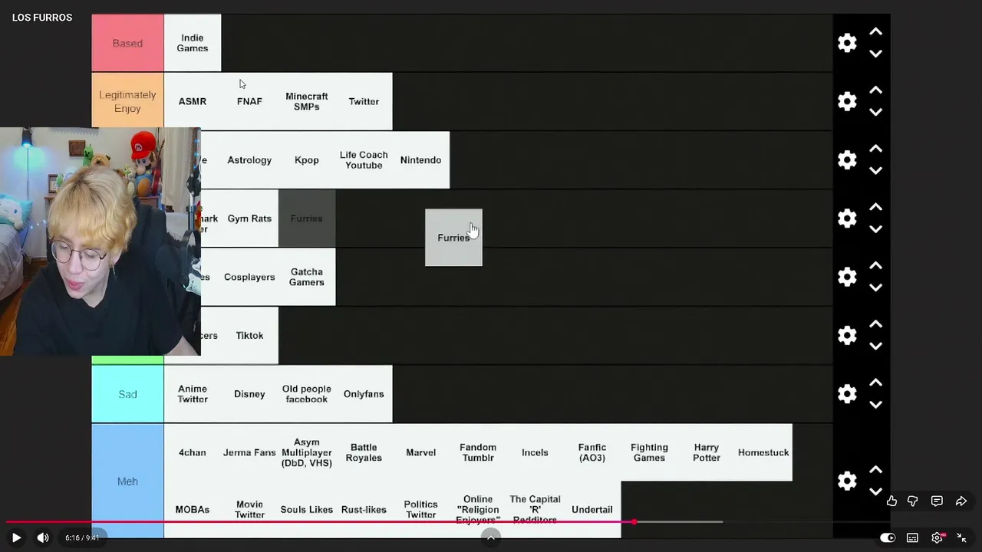Play the video

pyautogui.click(x=16, y=537)
